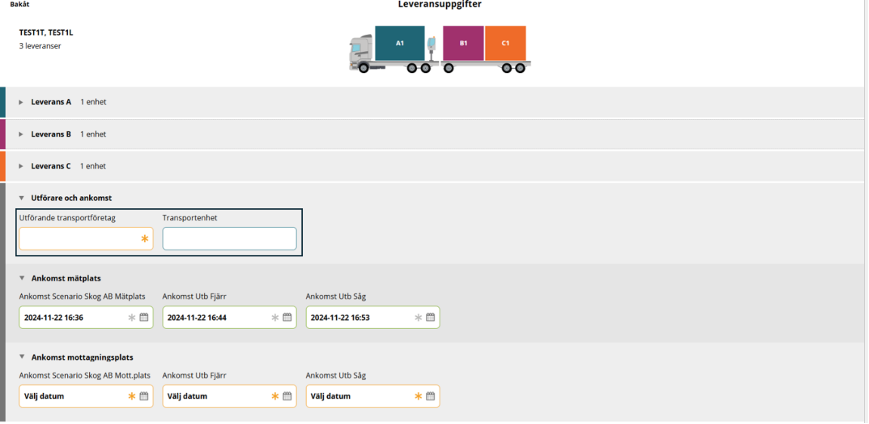Focus the Transportenhet input field
This screenshot has width=869, height=424.
pyautogui.click(x=229, y=238)
